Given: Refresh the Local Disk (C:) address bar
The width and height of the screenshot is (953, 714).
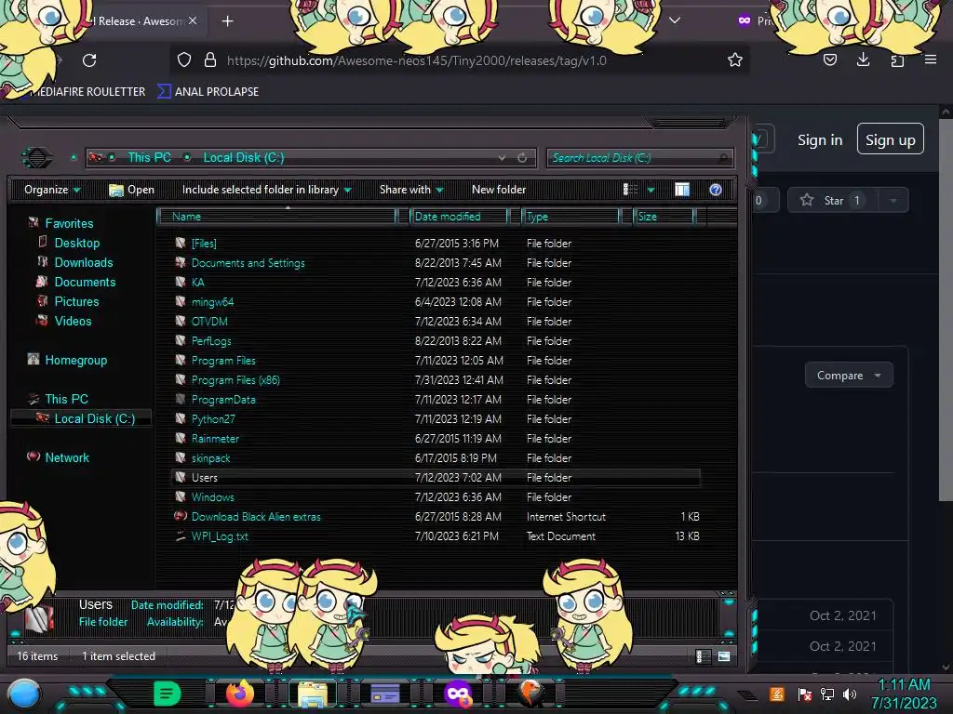Looking at the screenshot, I should [522, 158].
